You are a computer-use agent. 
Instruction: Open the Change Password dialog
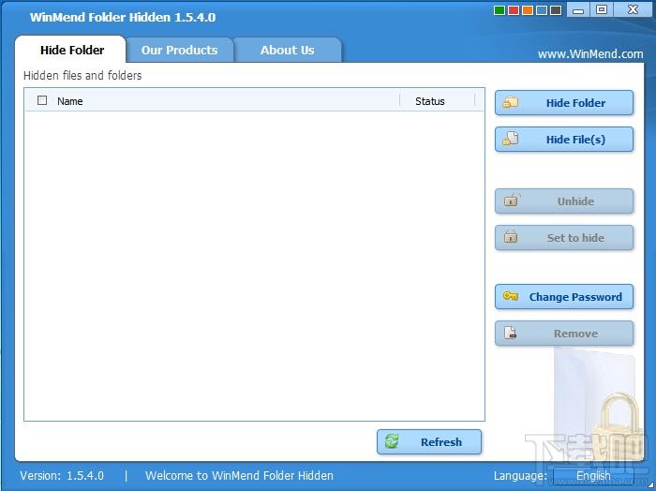point(564,297)
